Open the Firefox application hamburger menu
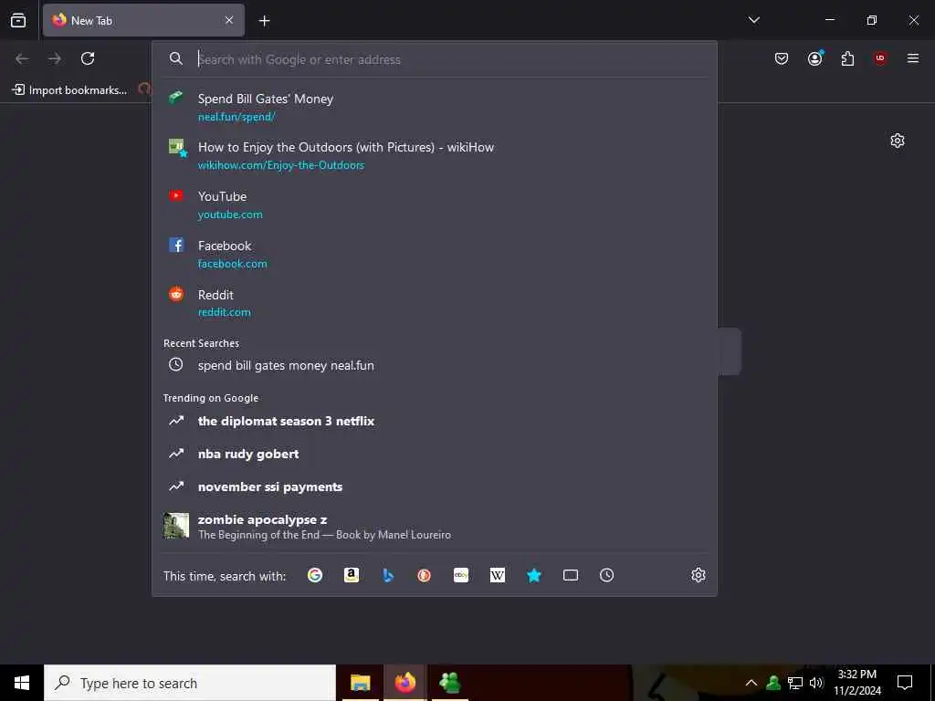The image size is (935, 701). pos(913,58)
